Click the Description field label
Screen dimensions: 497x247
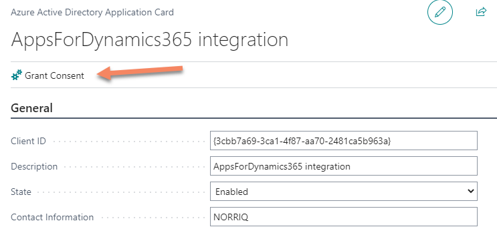34,166
